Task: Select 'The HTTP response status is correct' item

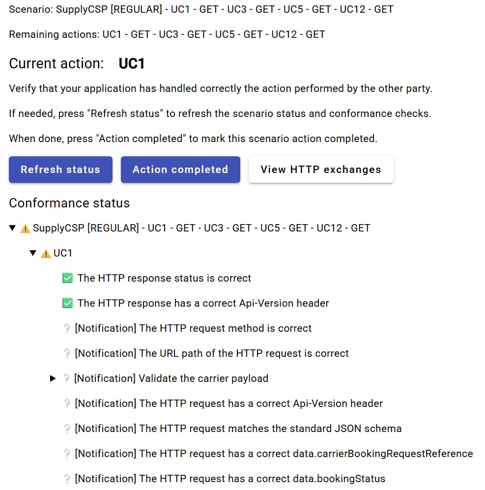Action: [164, 278]
